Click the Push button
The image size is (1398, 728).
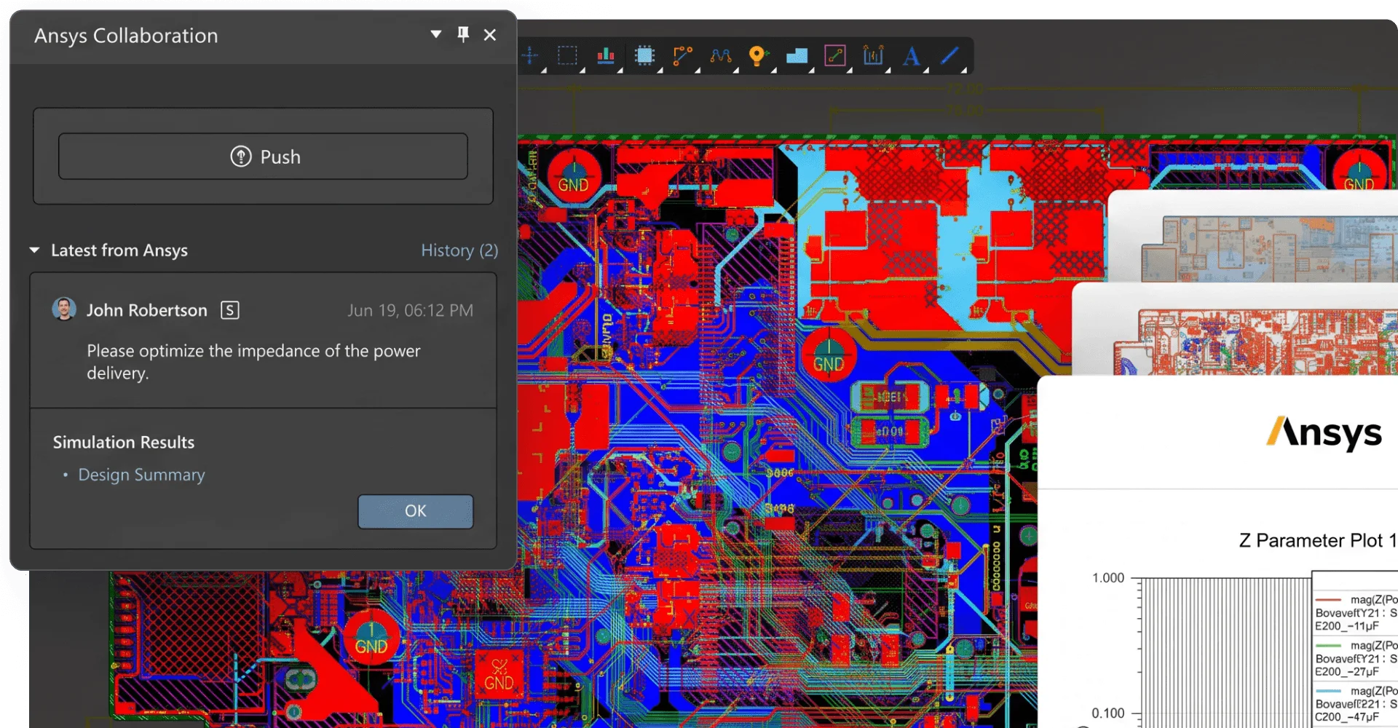coord(263,157)
